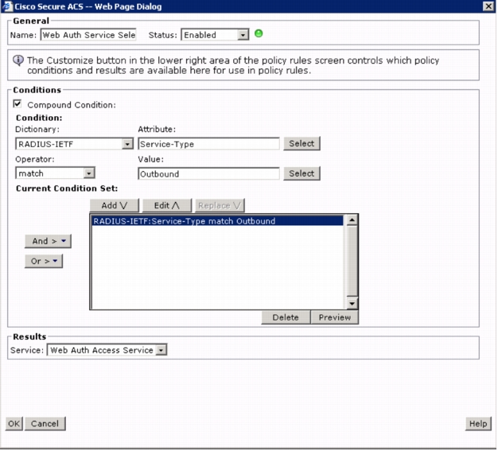Click the Cancel button
Image resolution: width=498 pixels, height=451 pixels.
(x=45, y=424)
